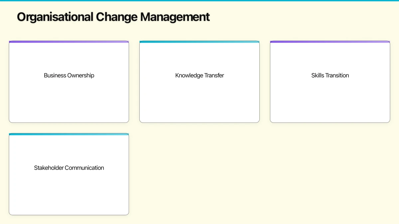Click purple accent bar atop Business Ownership card
This screenshot has height=224, width=399.
pos(69,42)
